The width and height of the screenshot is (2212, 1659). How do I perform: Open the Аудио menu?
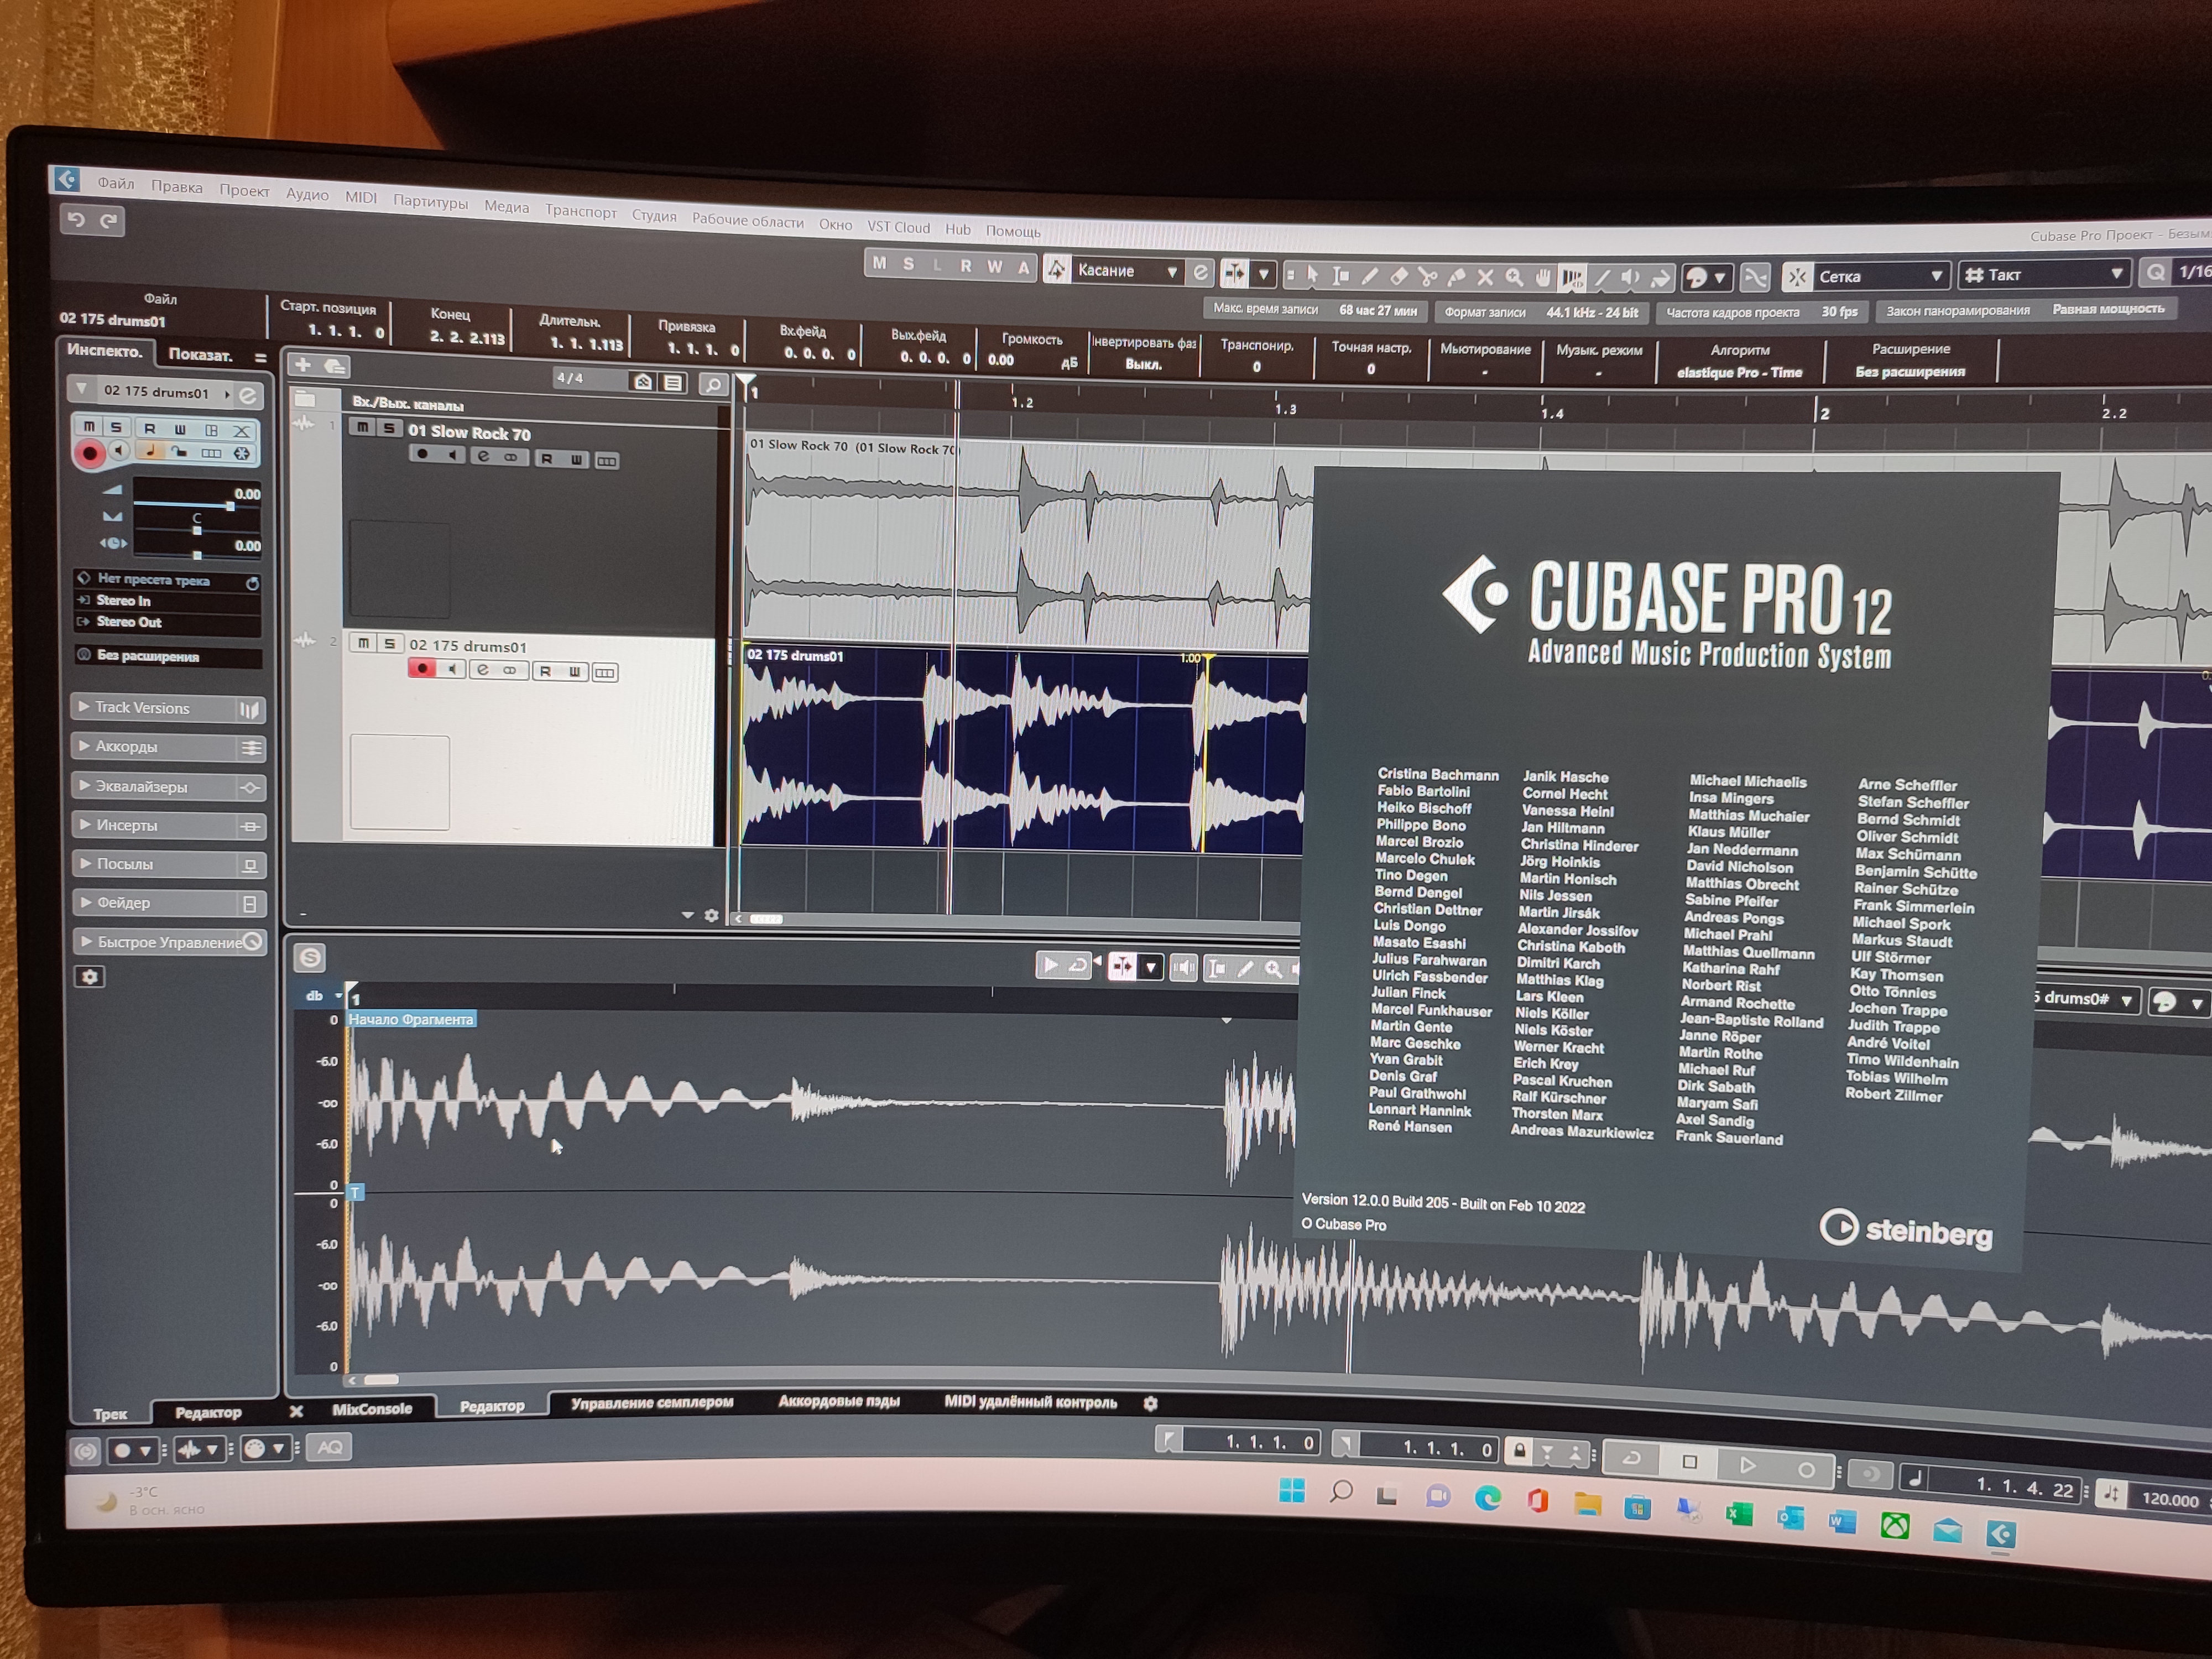click(x=306, y=194)
